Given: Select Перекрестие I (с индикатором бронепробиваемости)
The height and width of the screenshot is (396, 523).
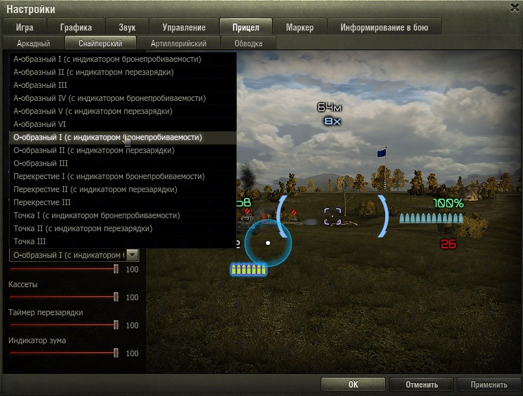Looking at the screenshot, I should pos(123,177).
